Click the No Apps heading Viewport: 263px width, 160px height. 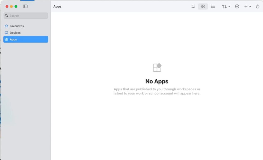click(157, 81)
